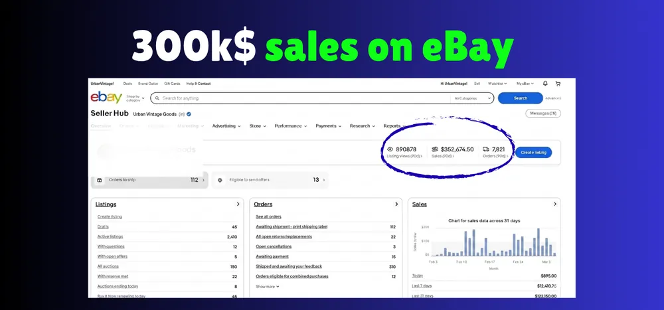Open the All Categories dropdown

(x=472, y=98)
